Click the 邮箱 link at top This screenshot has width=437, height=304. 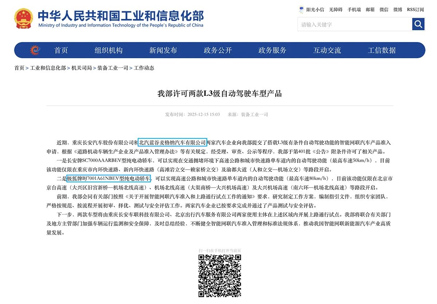click(370, 9)
